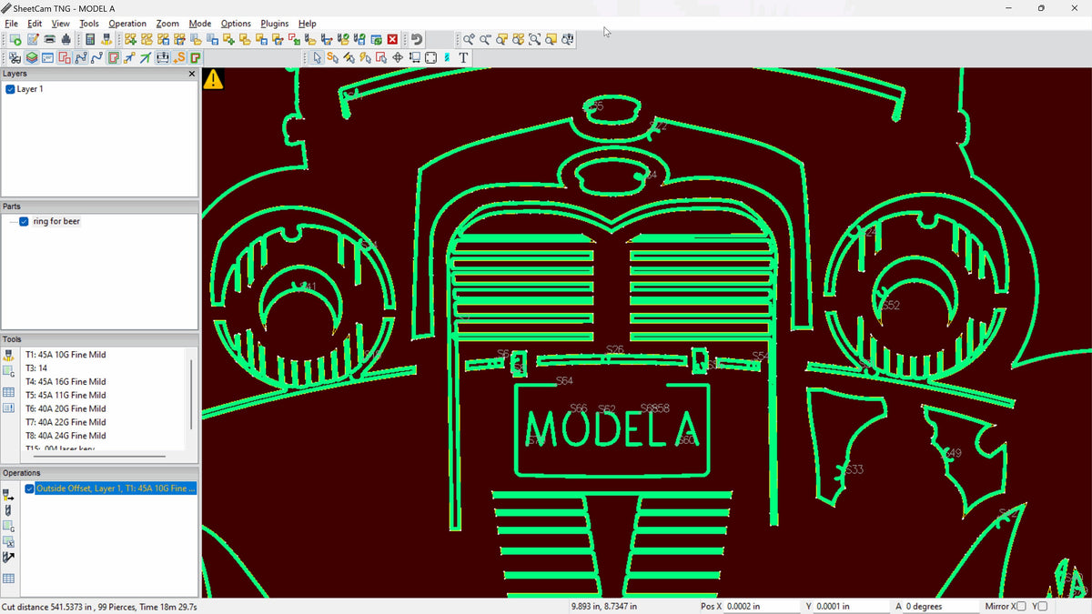Click the Tools list vertical scrollbar

191,393
